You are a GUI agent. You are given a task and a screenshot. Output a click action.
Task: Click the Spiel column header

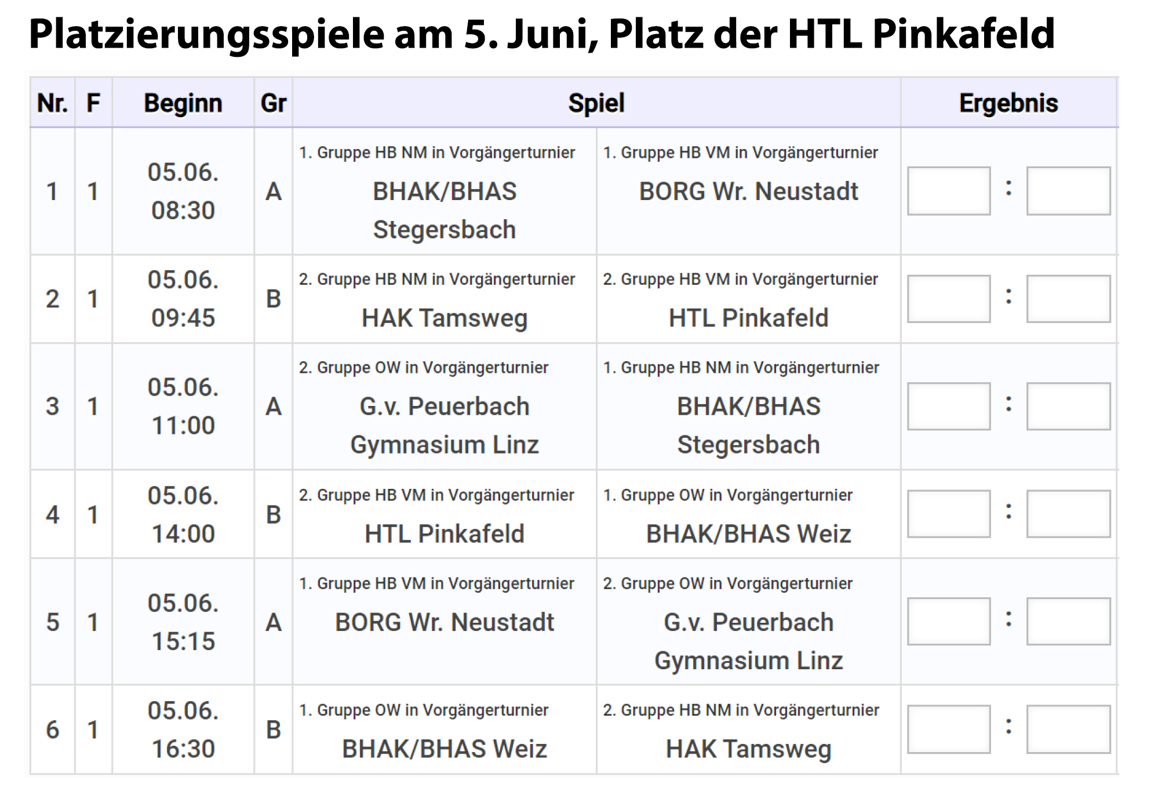click(596, 103)
